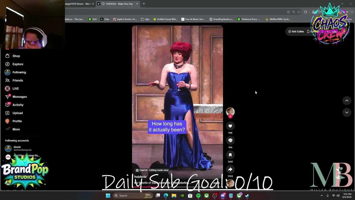Open Task View on the taskbar

click(x=158, y=196)
